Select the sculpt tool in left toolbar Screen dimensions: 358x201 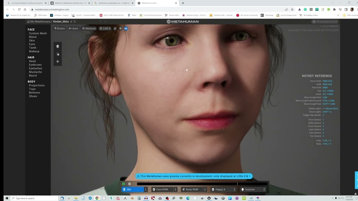point(58,54)
